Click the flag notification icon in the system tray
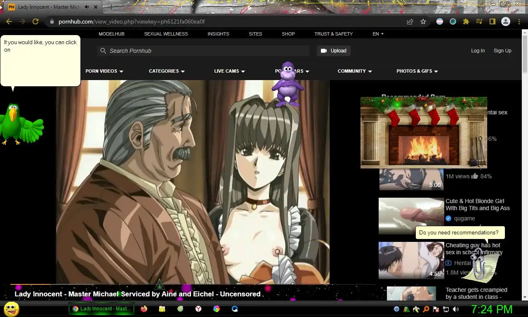This screenshot has height=317, width=528. coord(436,309)
